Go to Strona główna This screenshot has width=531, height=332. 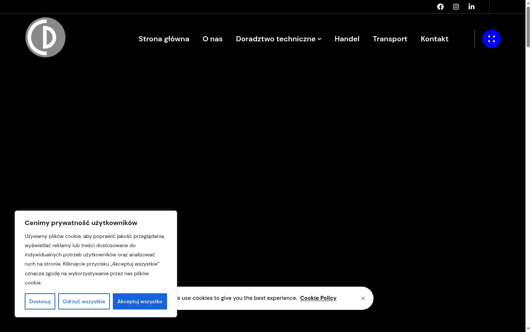[164, 39]
